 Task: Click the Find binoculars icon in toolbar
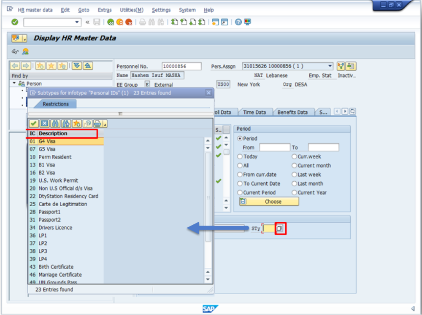click(152, 22)
